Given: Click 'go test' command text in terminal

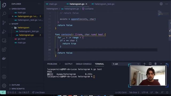Looking at the screenshot, I should coord(98,69).
